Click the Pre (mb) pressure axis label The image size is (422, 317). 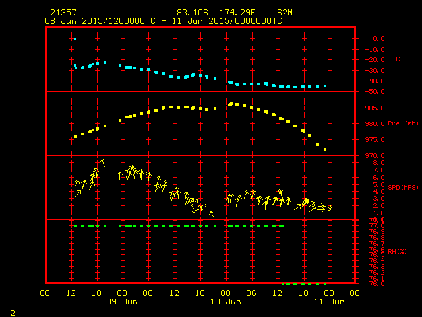click(403, 123)
